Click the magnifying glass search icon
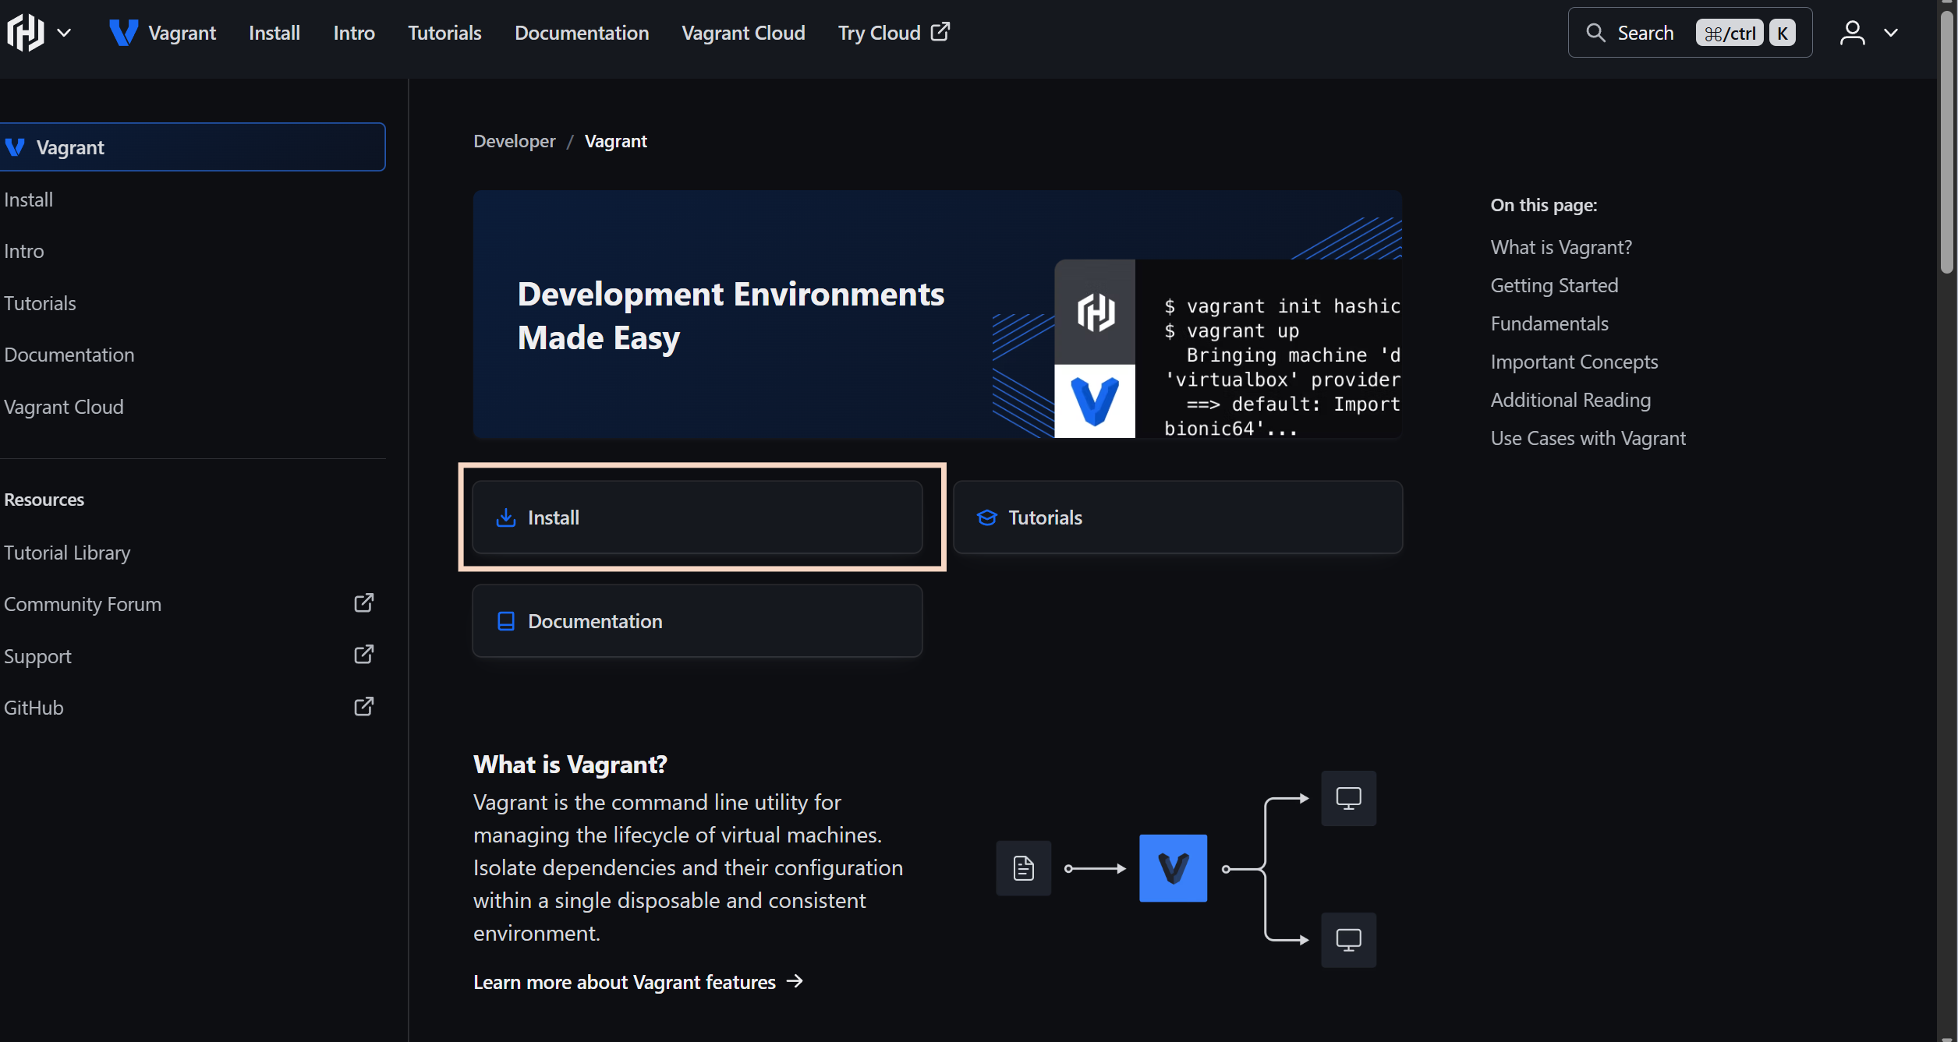Screen dimensions: 1958x1042 [x=1595, y=33]
